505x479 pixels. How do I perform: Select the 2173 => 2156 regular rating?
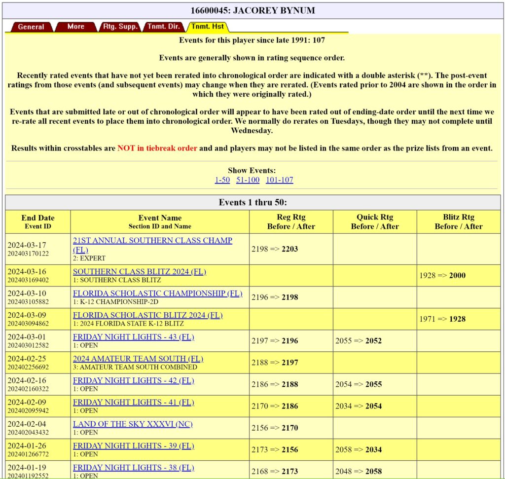pyautogui.click(x=275, y=450)
